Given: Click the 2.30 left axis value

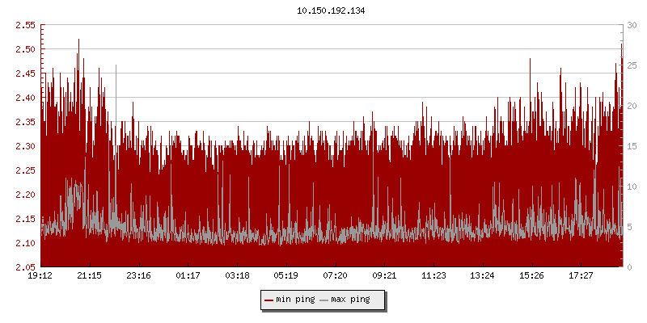Looking at the screenshot, I should click(x=24, y=146).
